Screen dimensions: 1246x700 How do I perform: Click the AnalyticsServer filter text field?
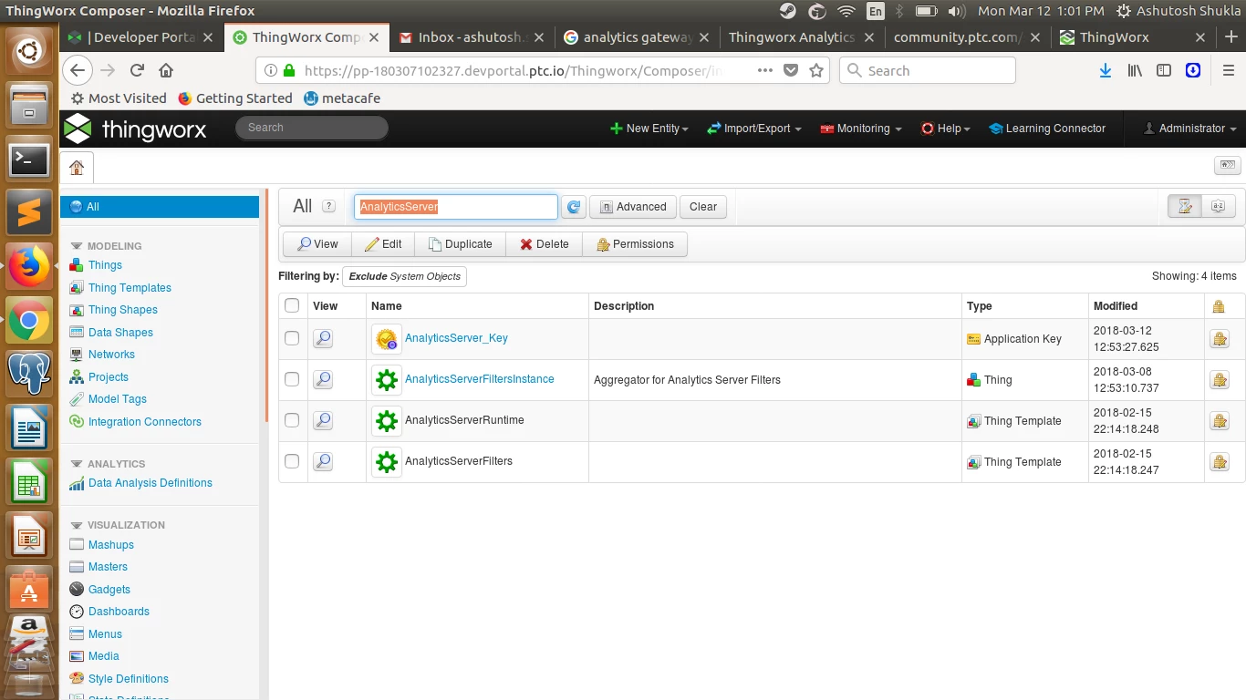tap(456, 207)
